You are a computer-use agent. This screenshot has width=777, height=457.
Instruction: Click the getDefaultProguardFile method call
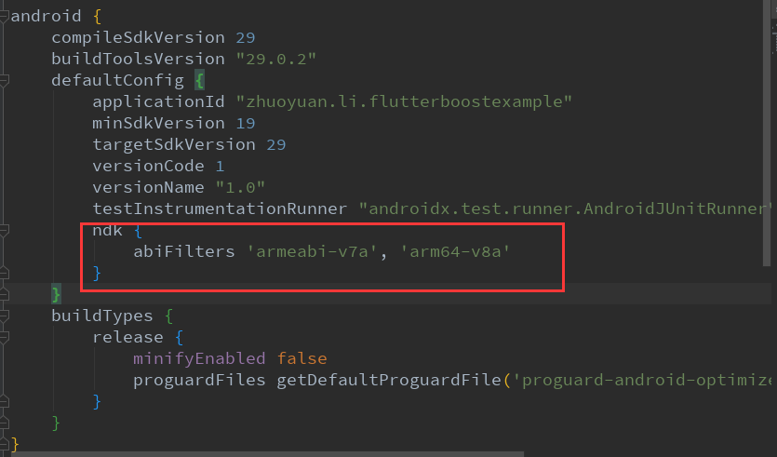pyautogui.click(x=389, y=380)
